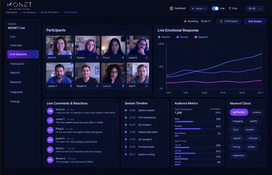Open the Dashboard grid icon
Image resolution: width=272 pixels, height=175 pixels.
[x=171, y=8]
